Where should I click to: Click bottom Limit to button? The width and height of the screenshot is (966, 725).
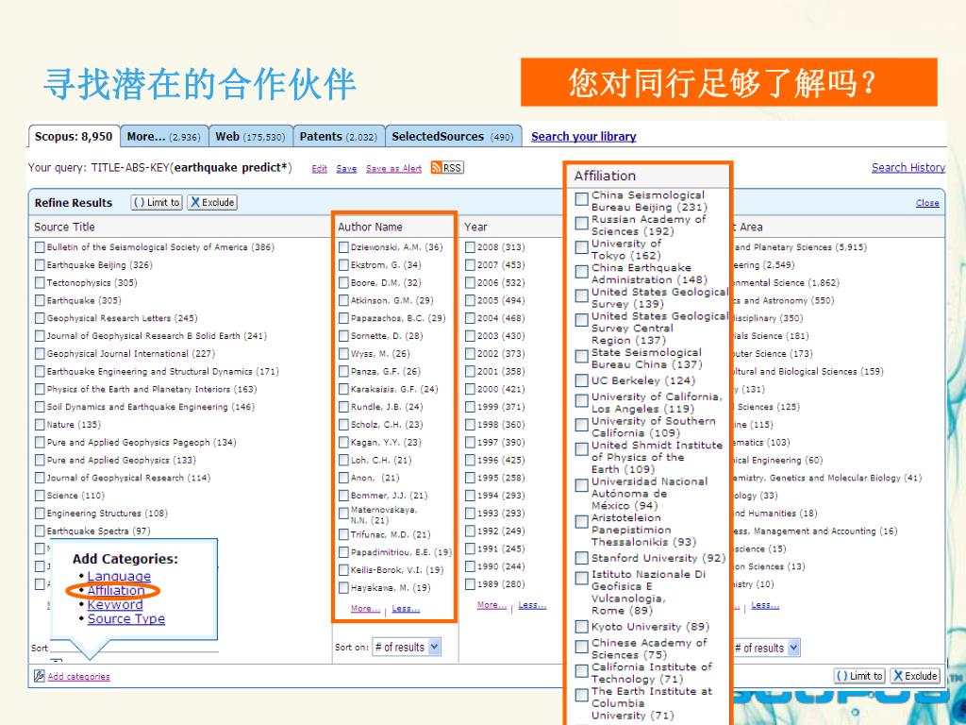859,676
